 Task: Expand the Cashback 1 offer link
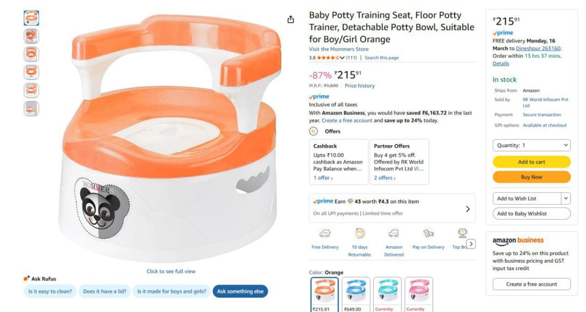click(x=323, y=178)
